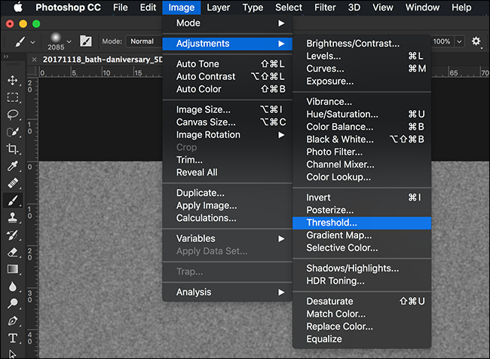Screen dimensions: 490x359
Task: Toggle the brush settings panel icon
Action: click(x=87, y=41)
